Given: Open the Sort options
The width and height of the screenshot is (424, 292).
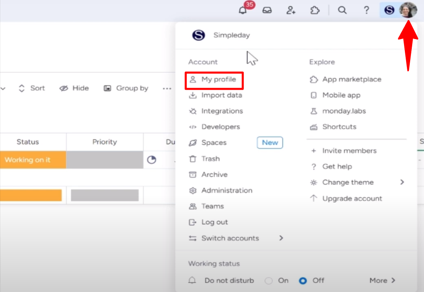Looking at the screenshot, I should 31,88.
